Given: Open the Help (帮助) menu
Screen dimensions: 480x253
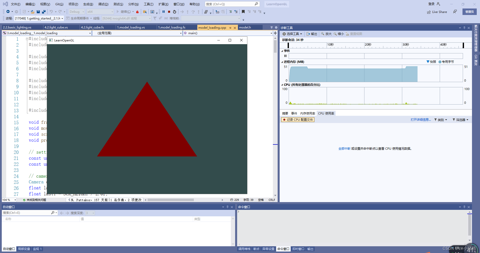Looking at the screenshot, I should tap(195, 4).
